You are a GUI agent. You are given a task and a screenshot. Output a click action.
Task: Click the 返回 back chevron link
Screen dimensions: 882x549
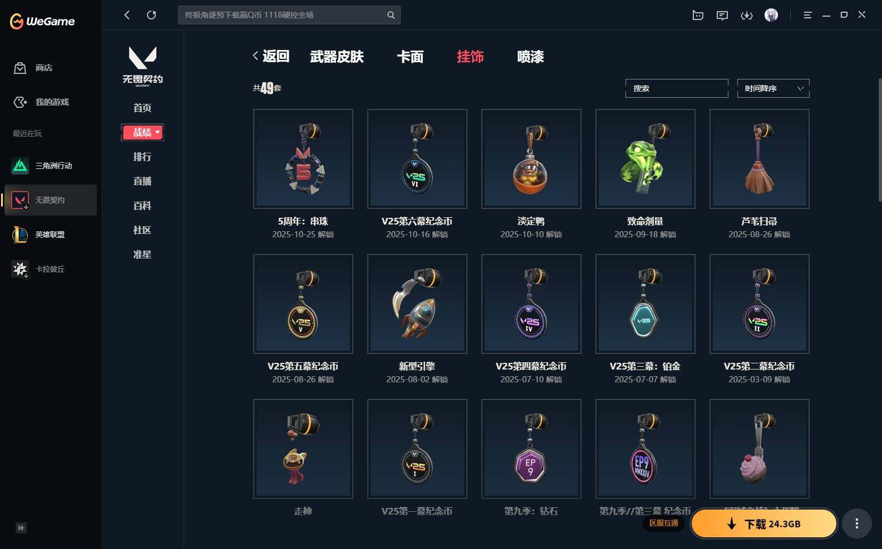[271, 56]
